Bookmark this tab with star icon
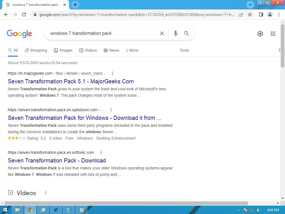The image size is (285, 214). tap(250, 14)
